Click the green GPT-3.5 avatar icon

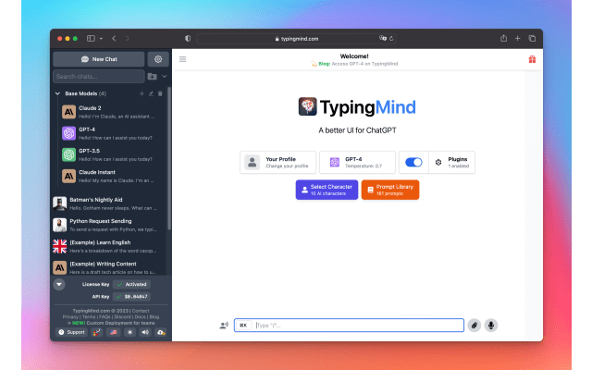click(68, 154)
